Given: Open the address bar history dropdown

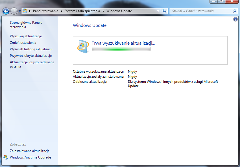Looking at the screenshot, I should coord(158,11).
